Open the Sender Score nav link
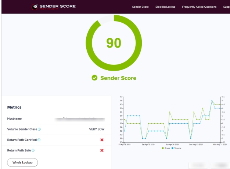Screen dimensions: 230x169 click(x=140, y=7)
